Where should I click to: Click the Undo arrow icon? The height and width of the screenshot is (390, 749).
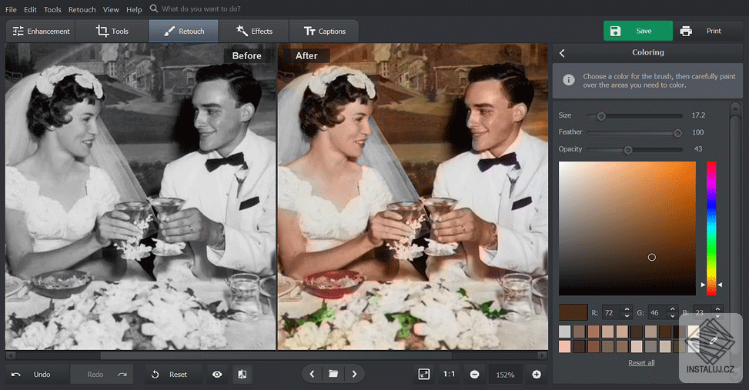[x=16, y=375]
